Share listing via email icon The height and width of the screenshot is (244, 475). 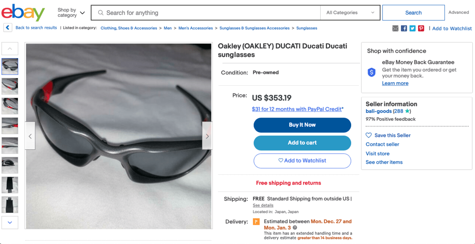[x=395, y=28]
